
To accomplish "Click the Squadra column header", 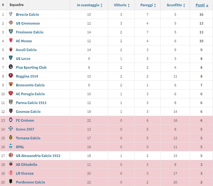I will (x=16, y=5).
